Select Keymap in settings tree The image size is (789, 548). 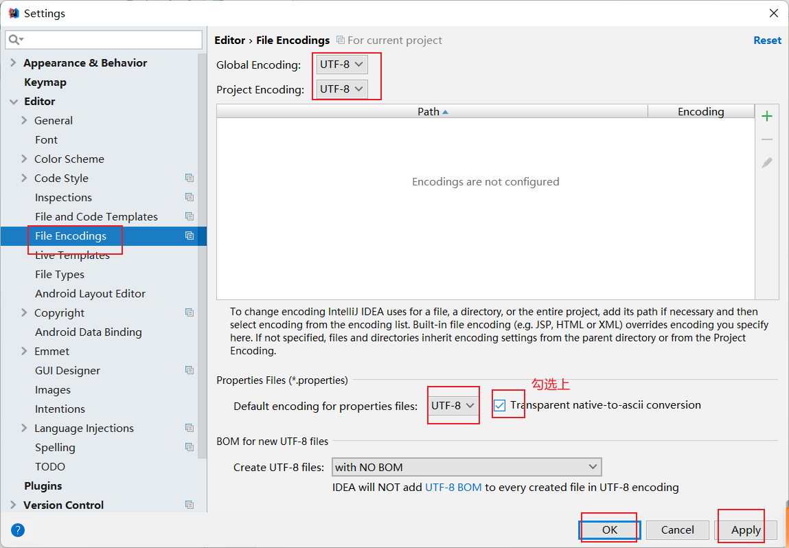point(45,82)
